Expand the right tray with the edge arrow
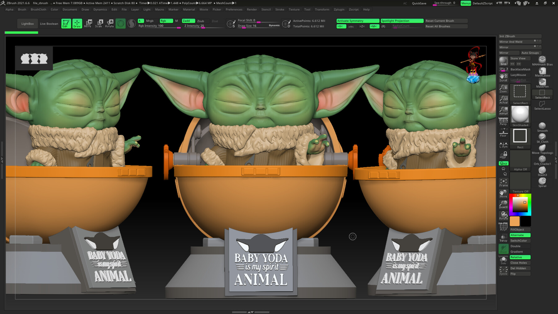 (556, 160)
